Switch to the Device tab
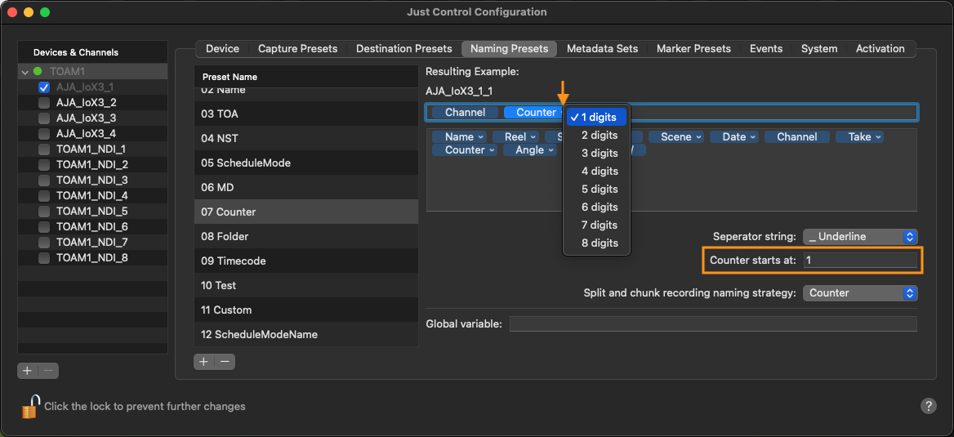This screenshot has width=954, height=437. pos(222,49)
